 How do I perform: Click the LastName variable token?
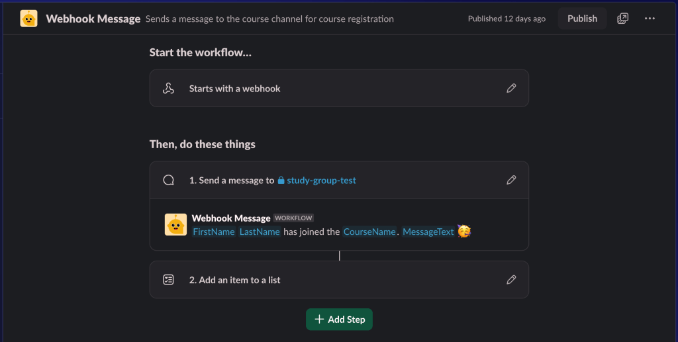point(260,232)
